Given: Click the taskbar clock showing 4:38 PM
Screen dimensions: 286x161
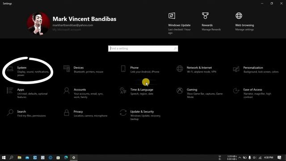Looking at the screenshot, I should (269, 157).
